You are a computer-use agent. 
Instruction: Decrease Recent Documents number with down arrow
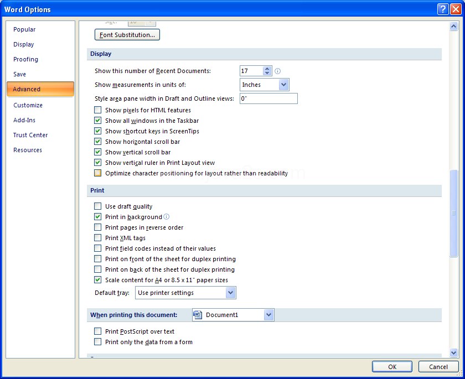pos(267,73)
